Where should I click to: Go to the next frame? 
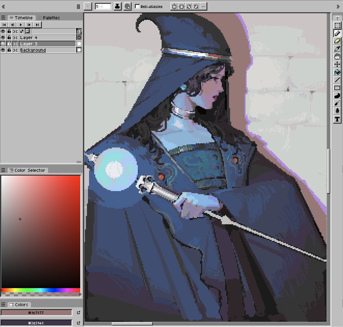[29, 25]
